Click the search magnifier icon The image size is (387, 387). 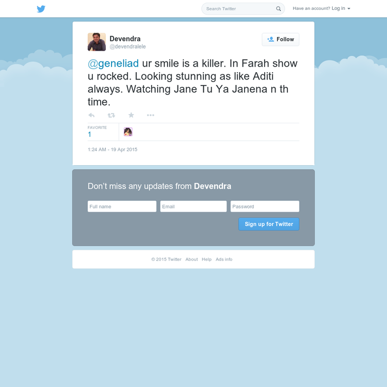[279, 9]
